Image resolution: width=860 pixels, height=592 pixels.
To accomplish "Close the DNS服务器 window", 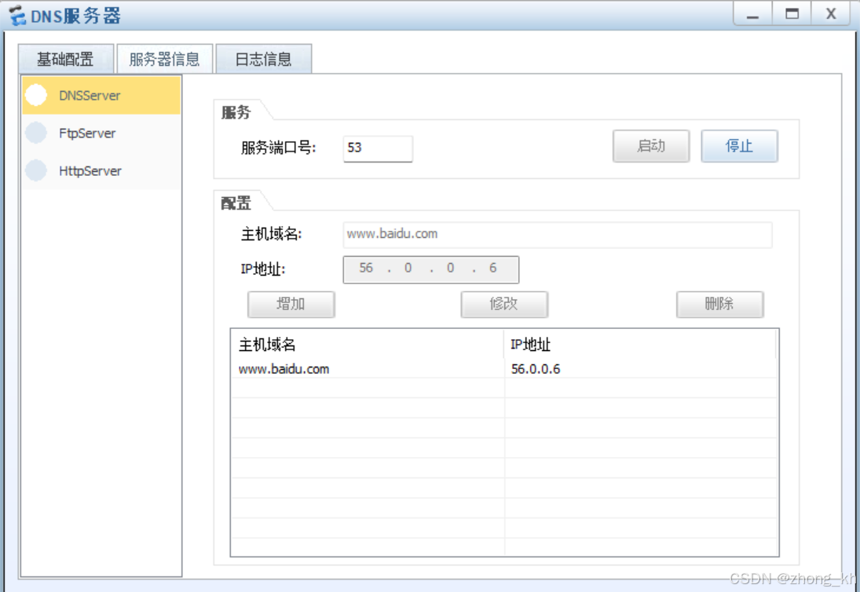I will coord(831,14).
